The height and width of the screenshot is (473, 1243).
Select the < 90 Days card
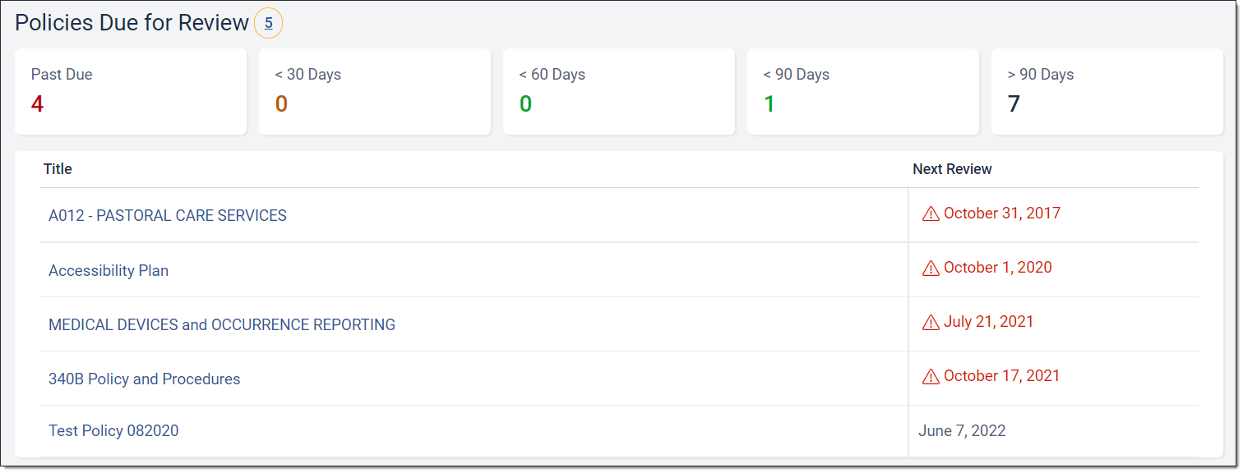click(862, 91)
